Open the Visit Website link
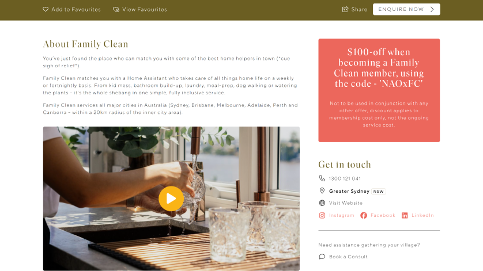The image size is (483, 271). click(346, 203)
